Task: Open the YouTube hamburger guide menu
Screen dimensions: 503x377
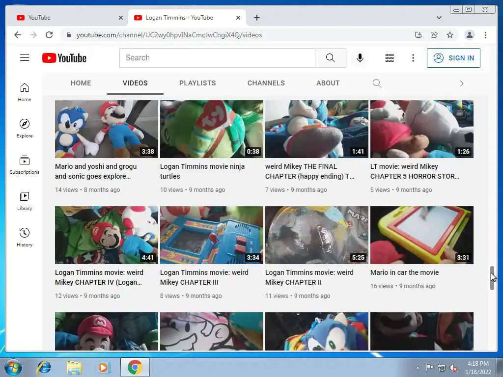Action: [x=25, y=58]
